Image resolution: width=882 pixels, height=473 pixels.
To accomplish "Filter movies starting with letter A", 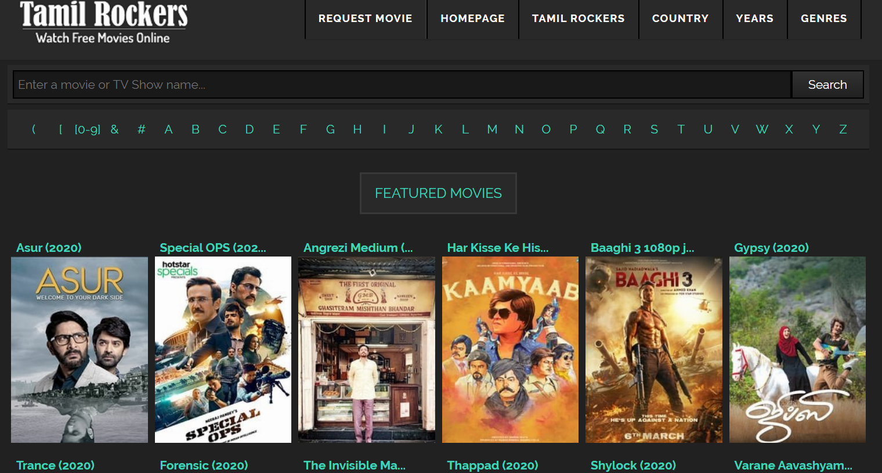I will [168, 129].
